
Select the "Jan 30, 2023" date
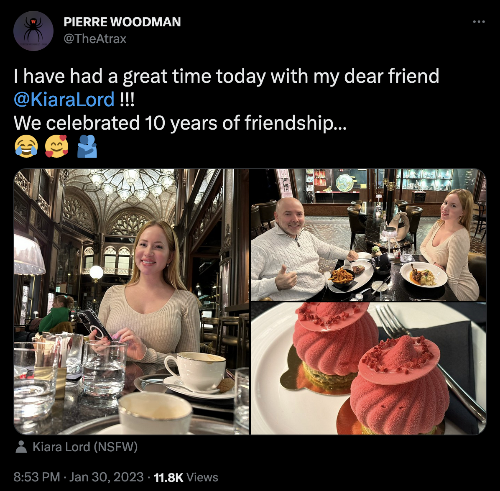click(x=106, y=477)
